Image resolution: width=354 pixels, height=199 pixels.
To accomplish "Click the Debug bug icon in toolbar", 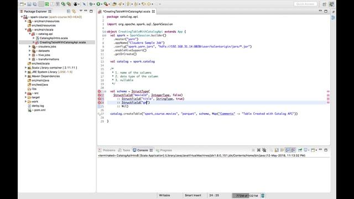I will 91,4.
